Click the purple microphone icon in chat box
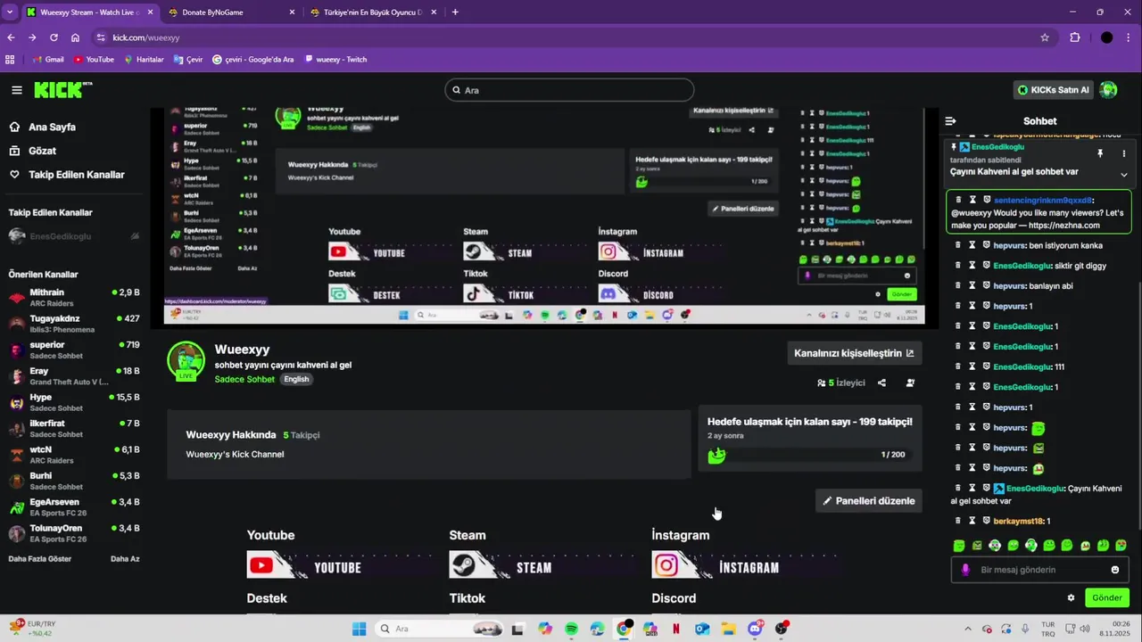 point(965,570)
